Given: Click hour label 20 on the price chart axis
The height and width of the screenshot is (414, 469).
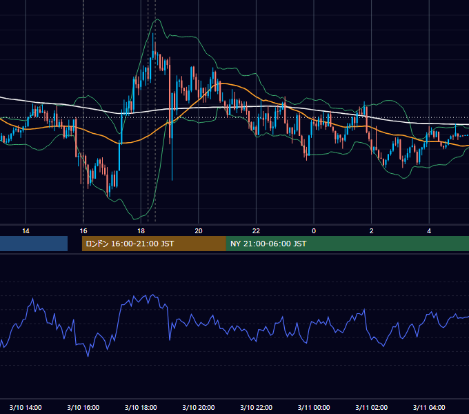Looking at the screenshot, I should point(199,231).
